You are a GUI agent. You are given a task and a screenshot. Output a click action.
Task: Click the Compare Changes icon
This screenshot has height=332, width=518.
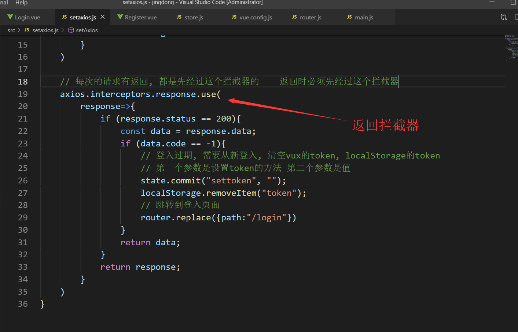tap(504, 17)
